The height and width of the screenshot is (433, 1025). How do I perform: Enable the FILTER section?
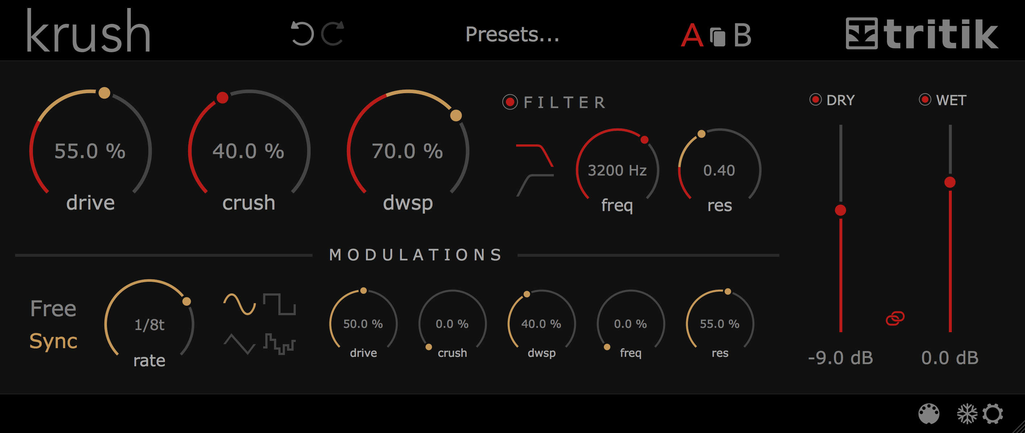tap(511, 102)
